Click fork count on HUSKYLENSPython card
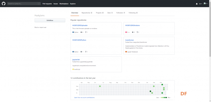 click(86, 52)
